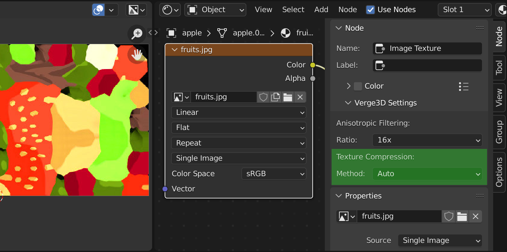This screenshot has width=507, height=252.
Task: Click the Color output socket
Action: click(313, 65)
